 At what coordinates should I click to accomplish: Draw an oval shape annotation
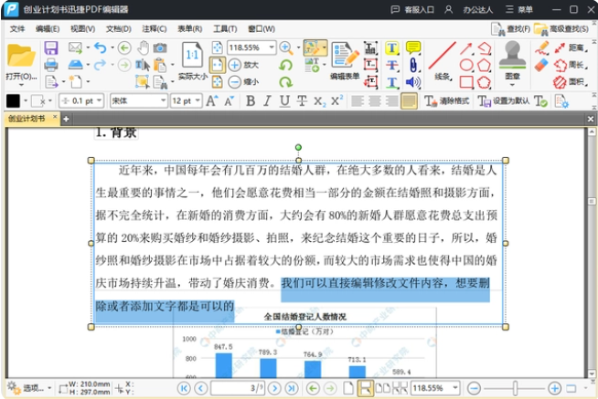click(466, 65)
